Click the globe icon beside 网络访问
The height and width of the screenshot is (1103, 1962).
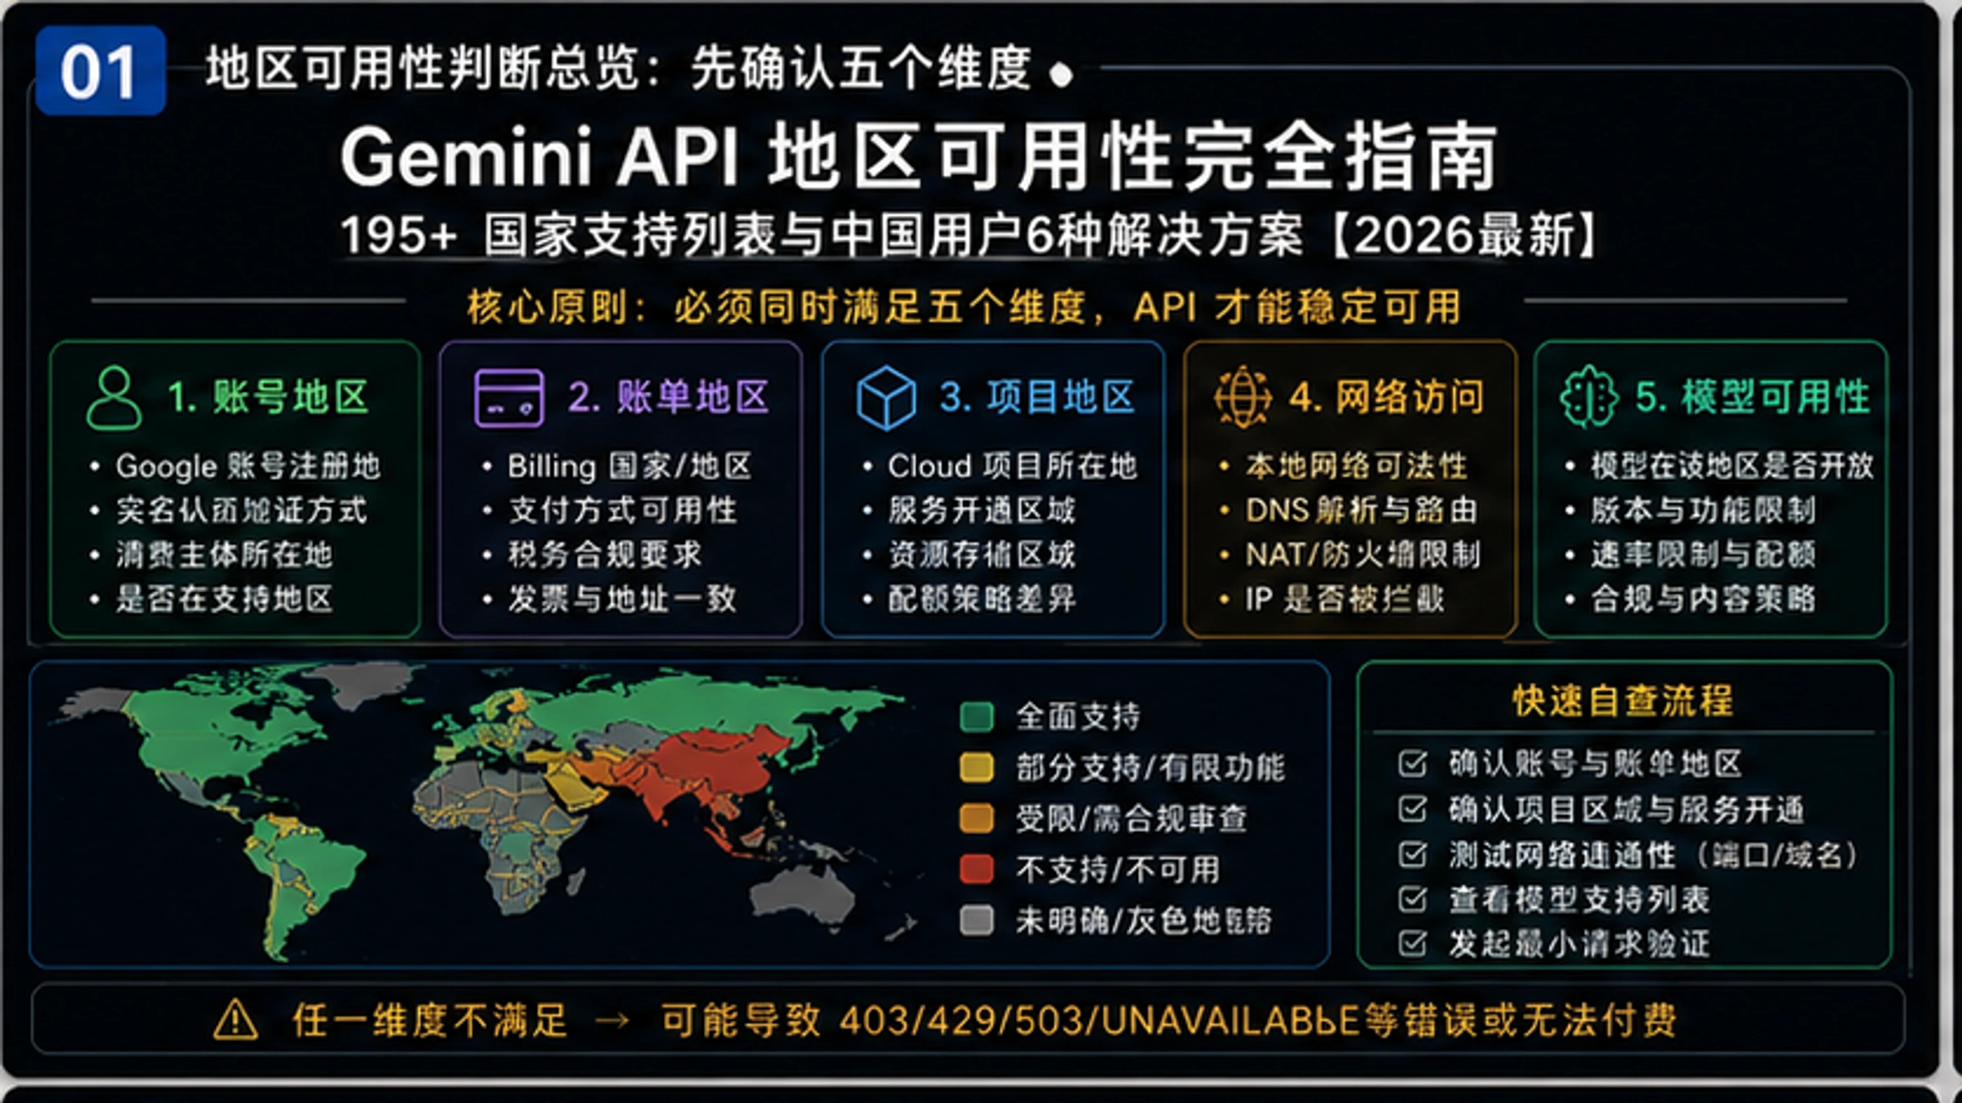[1243, 397]
